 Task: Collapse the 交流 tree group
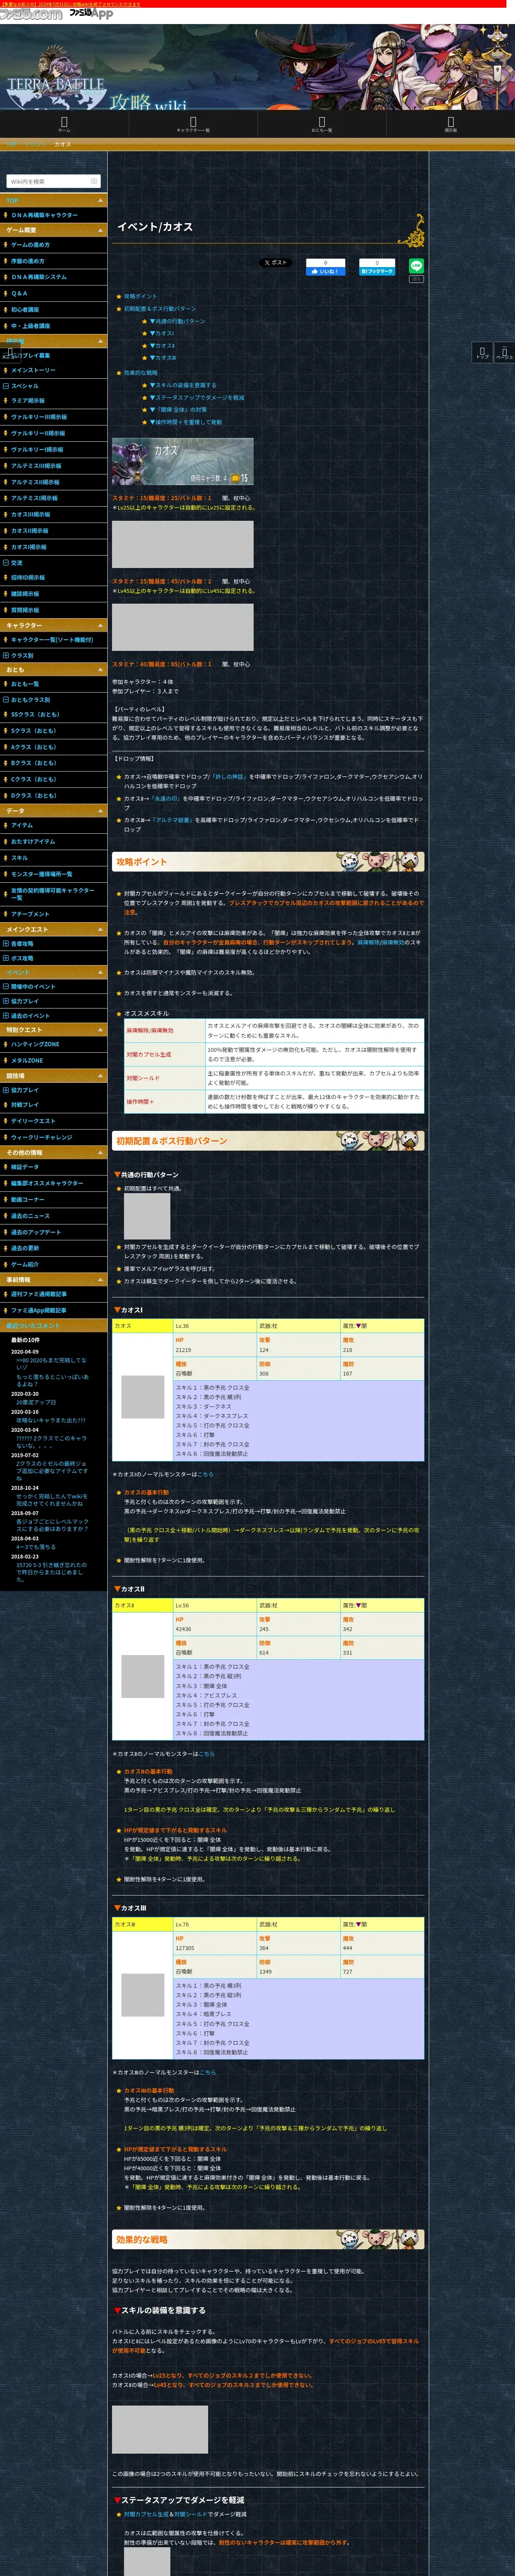tap(6, 563)
